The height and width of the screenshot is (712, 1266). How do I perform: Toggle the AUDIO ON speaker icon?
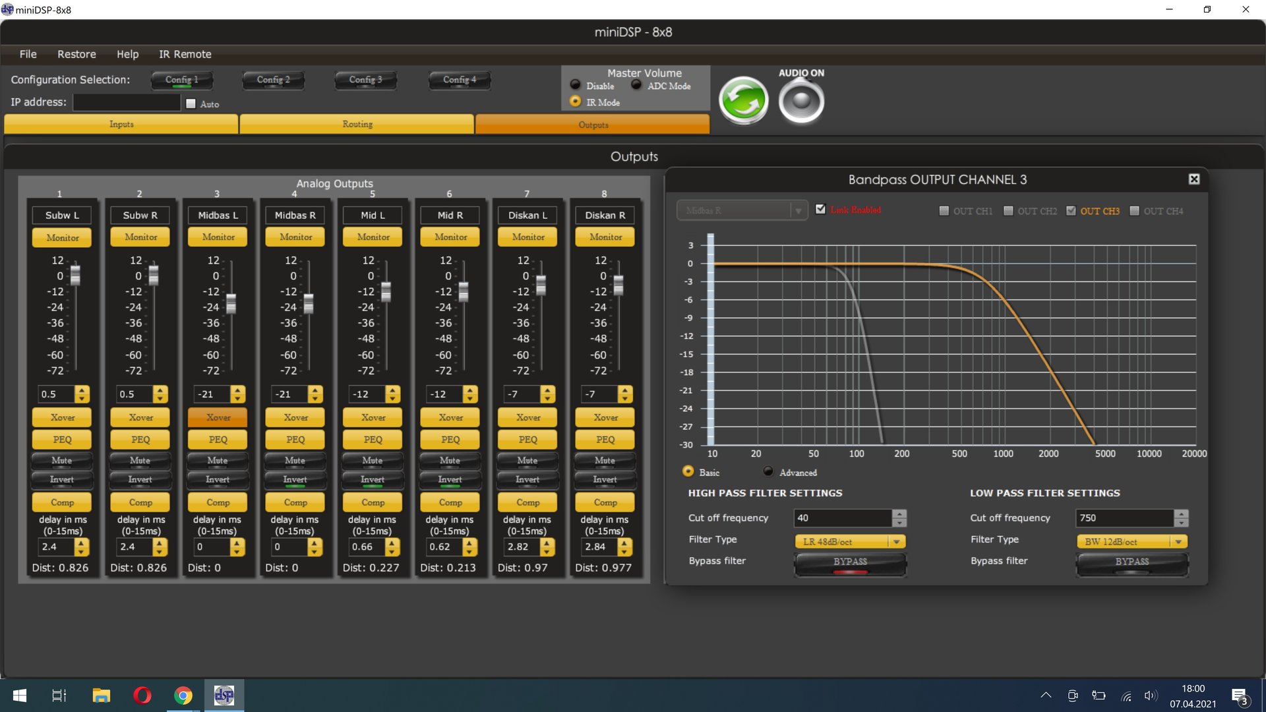click(801, 101)
